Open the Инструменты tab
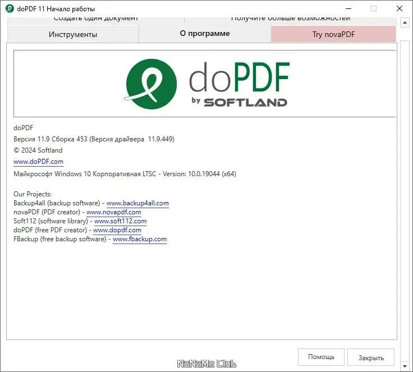 tap(73, 34)
